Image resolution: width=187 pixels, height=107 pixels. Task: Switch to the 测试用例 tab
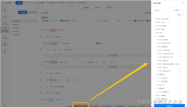[x=86, y=8]
